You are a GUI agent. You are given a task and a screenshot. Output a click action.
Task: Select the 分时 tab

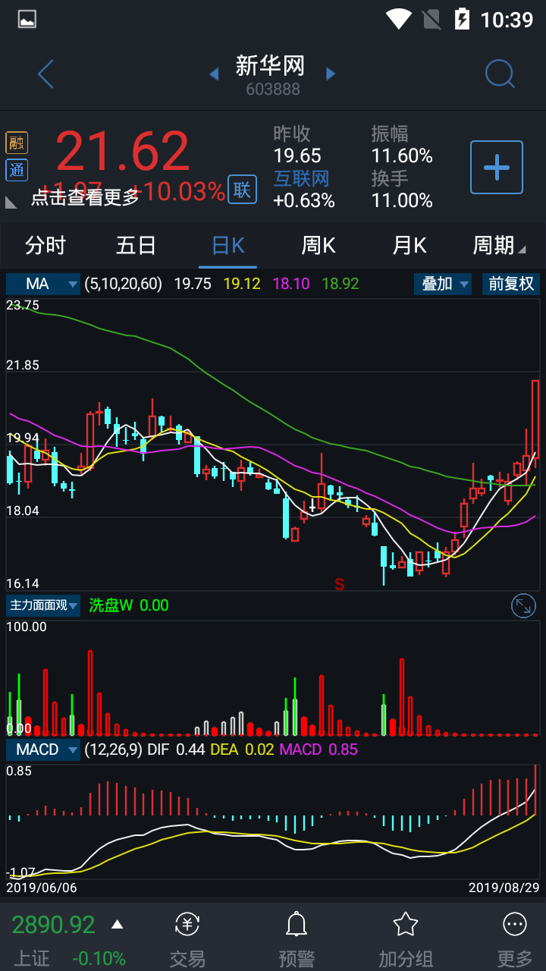point(45,245)
